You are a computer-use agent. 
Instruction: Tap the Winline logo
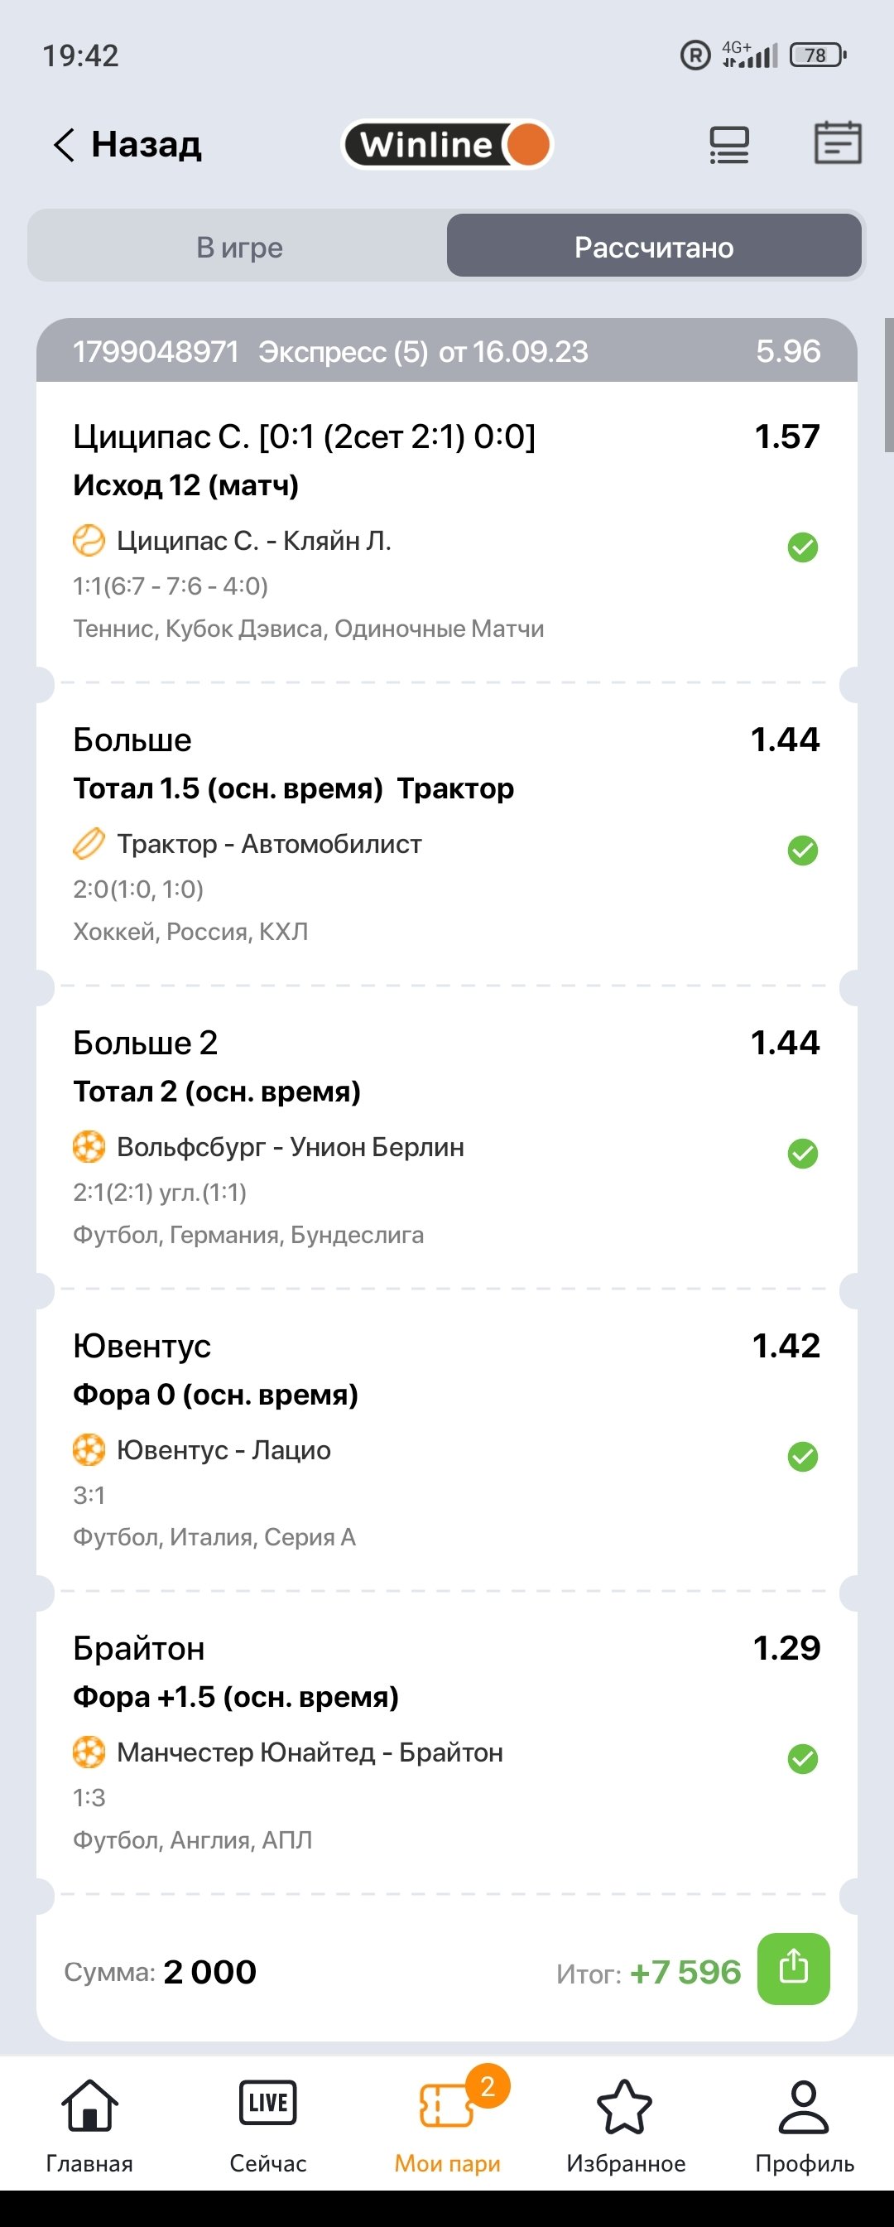point(448,144)
